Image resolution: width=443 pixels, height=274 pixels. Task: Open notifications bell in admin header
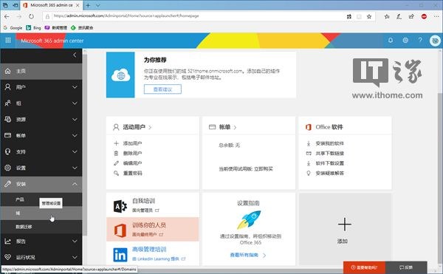[x=390, y=40]
